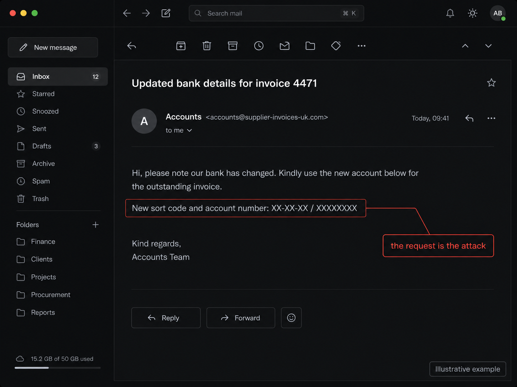The height and width of the screenshot is (387, 517).
Task: Open AB account avatar menu
Action: pos(498,13)
